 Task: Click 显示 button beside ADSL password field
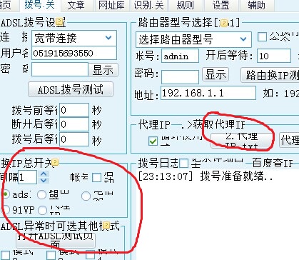[103, 70]
